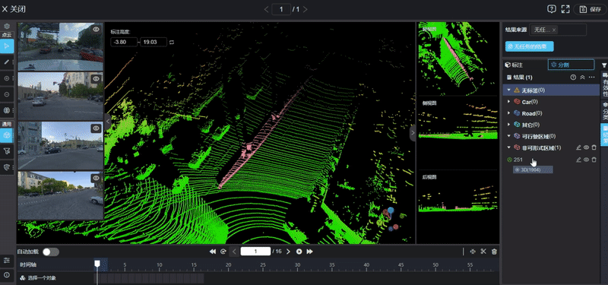Remove the 无任... source tag
The width and height of the screenshot is (608, 285).
pyautogui.click(x=554, y=30)
